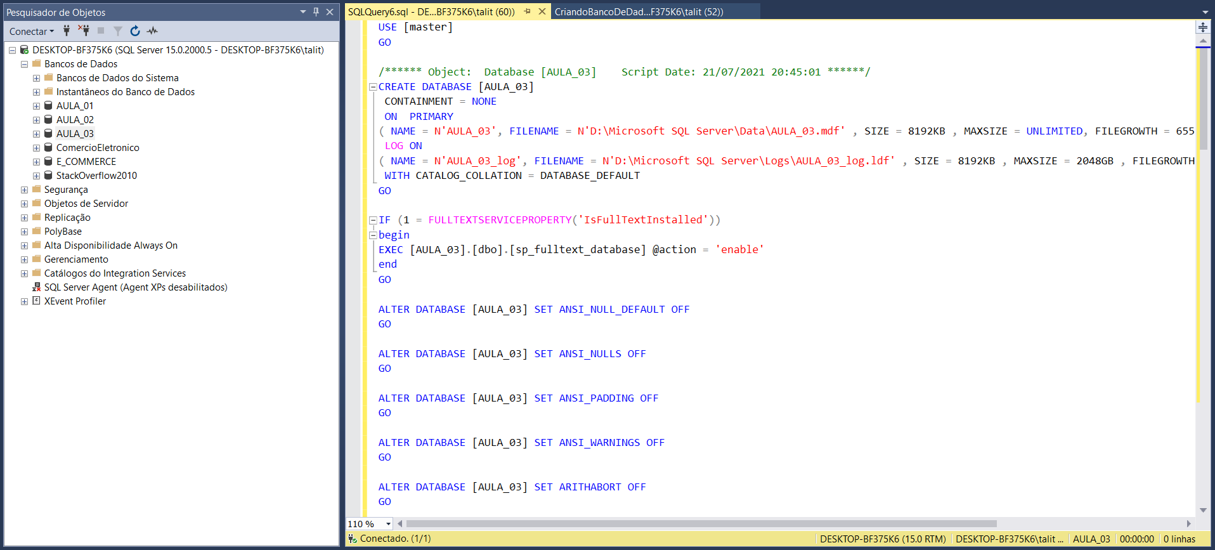Screen dimensions: 1215x550
Task: Click the Stop square icon in Object Explorer
Action: coord(101,30)
